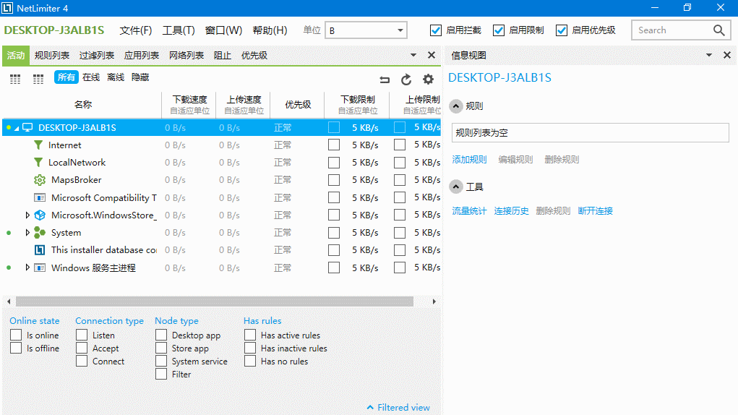This screenshot has height=415, width=738.
Task: Switch to 网络列表 tab
Action: click(186, 56)
